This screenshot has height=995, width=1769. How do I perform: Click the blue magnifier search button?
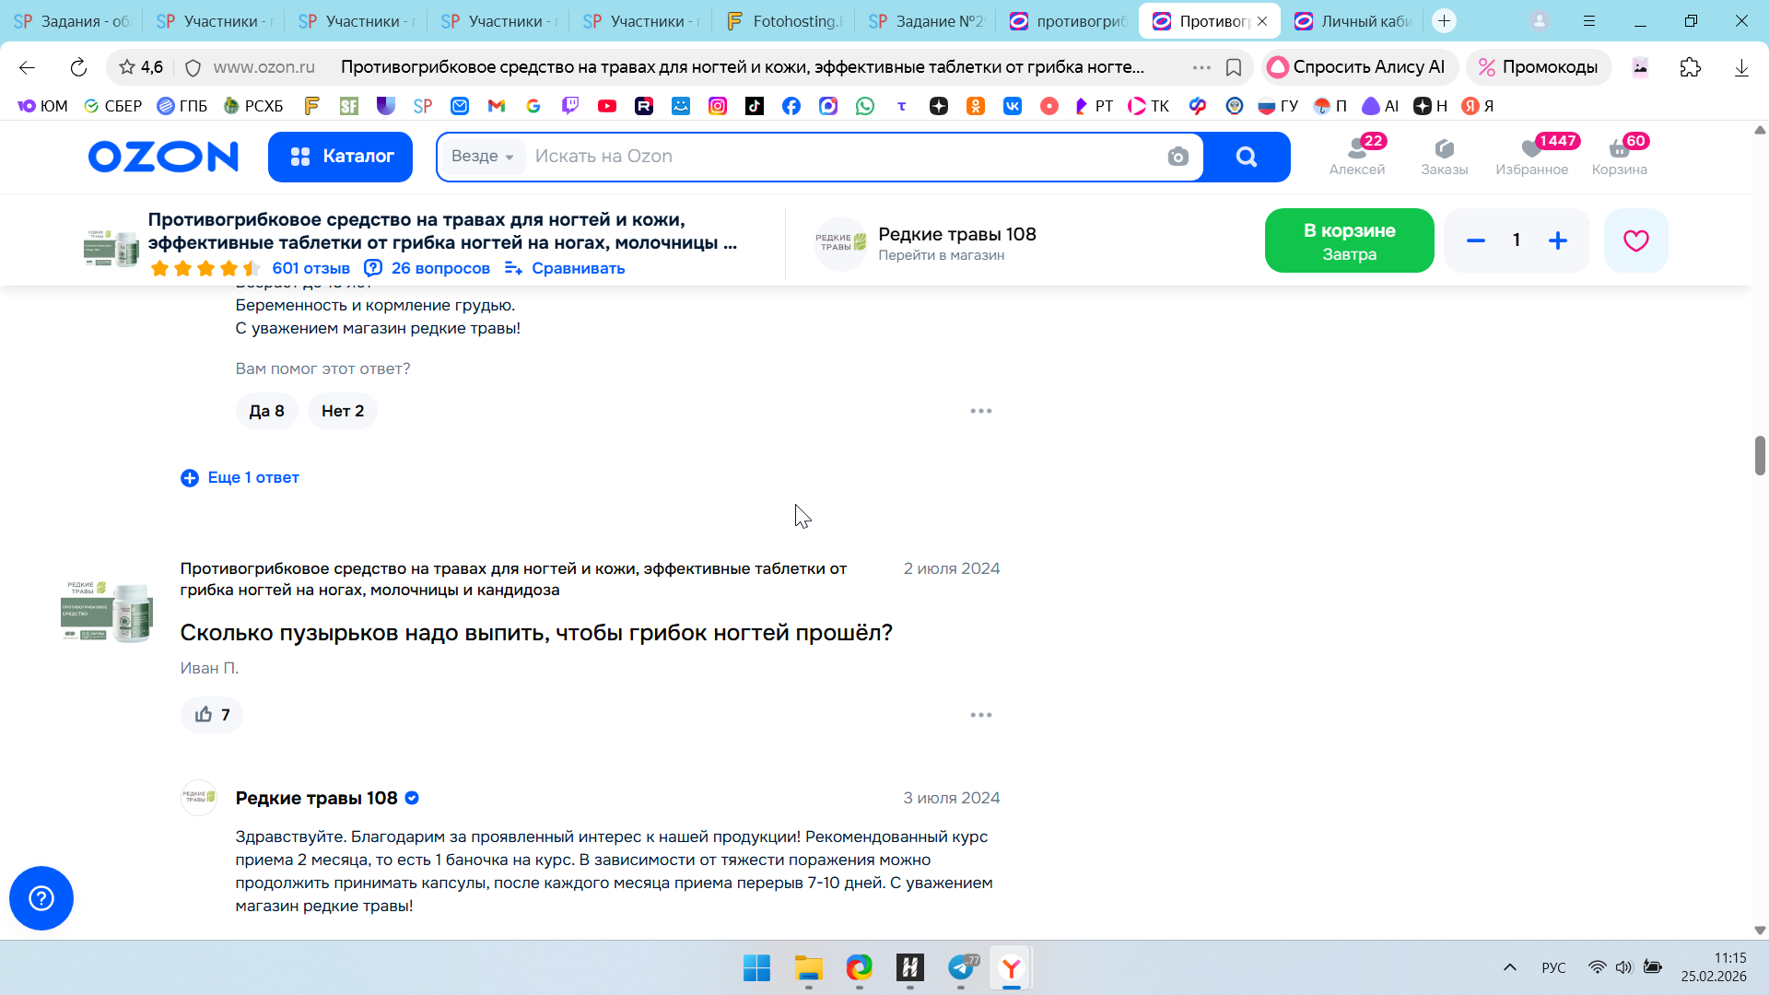[1247, 157]
